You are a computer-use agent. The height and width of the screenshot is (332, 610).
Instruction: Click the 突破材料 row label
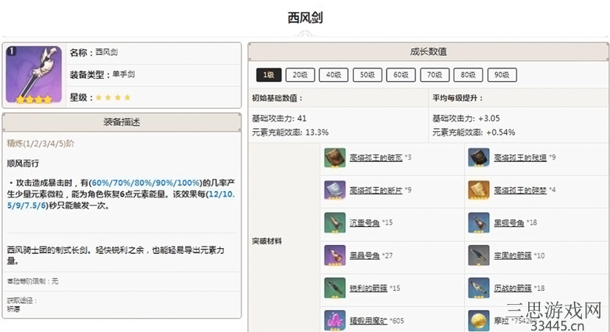(x=267, y=241)
